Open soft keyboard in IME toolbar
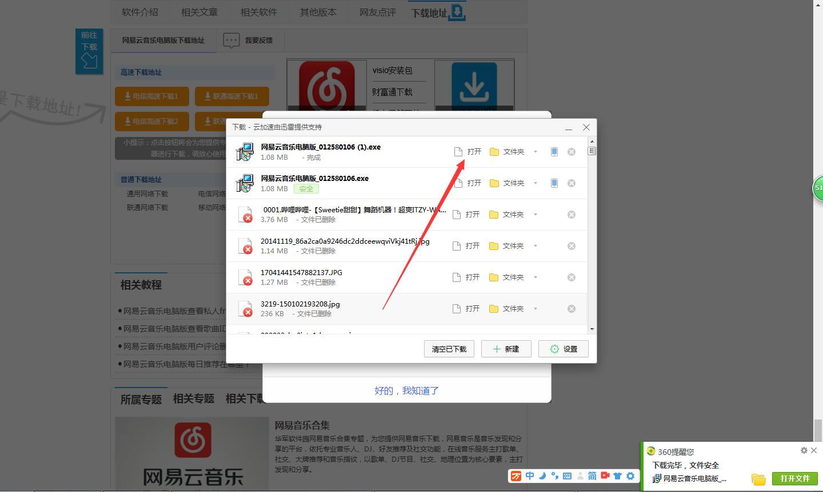Image resolution: width=823 pixels, height=492 pixels. (567, 475)
